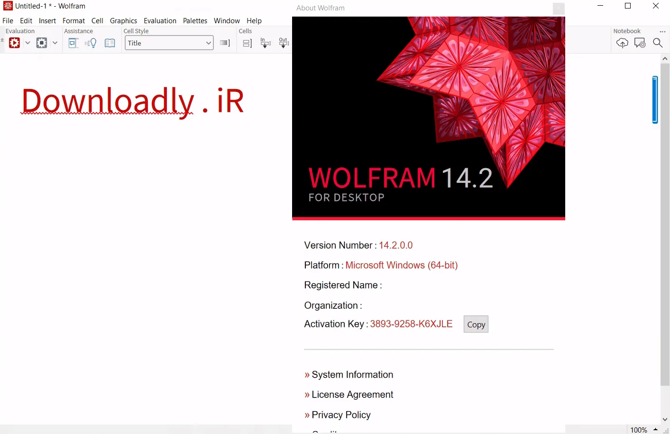Open the Documentation Center book icon
Image resolution: width=670 pixels, height=434 pixels.
pos(110,43)
